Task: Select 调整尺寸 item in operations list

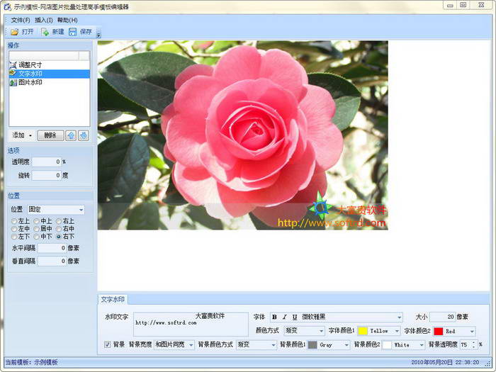Action: (30, 64)
